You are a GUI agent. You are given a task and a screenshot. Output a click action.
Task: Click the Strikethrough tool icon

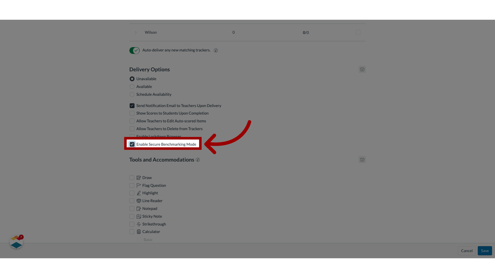pos(138,224)
